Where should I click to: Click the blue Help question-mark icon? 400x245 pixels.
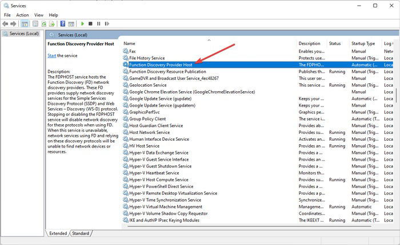point(63,24)
